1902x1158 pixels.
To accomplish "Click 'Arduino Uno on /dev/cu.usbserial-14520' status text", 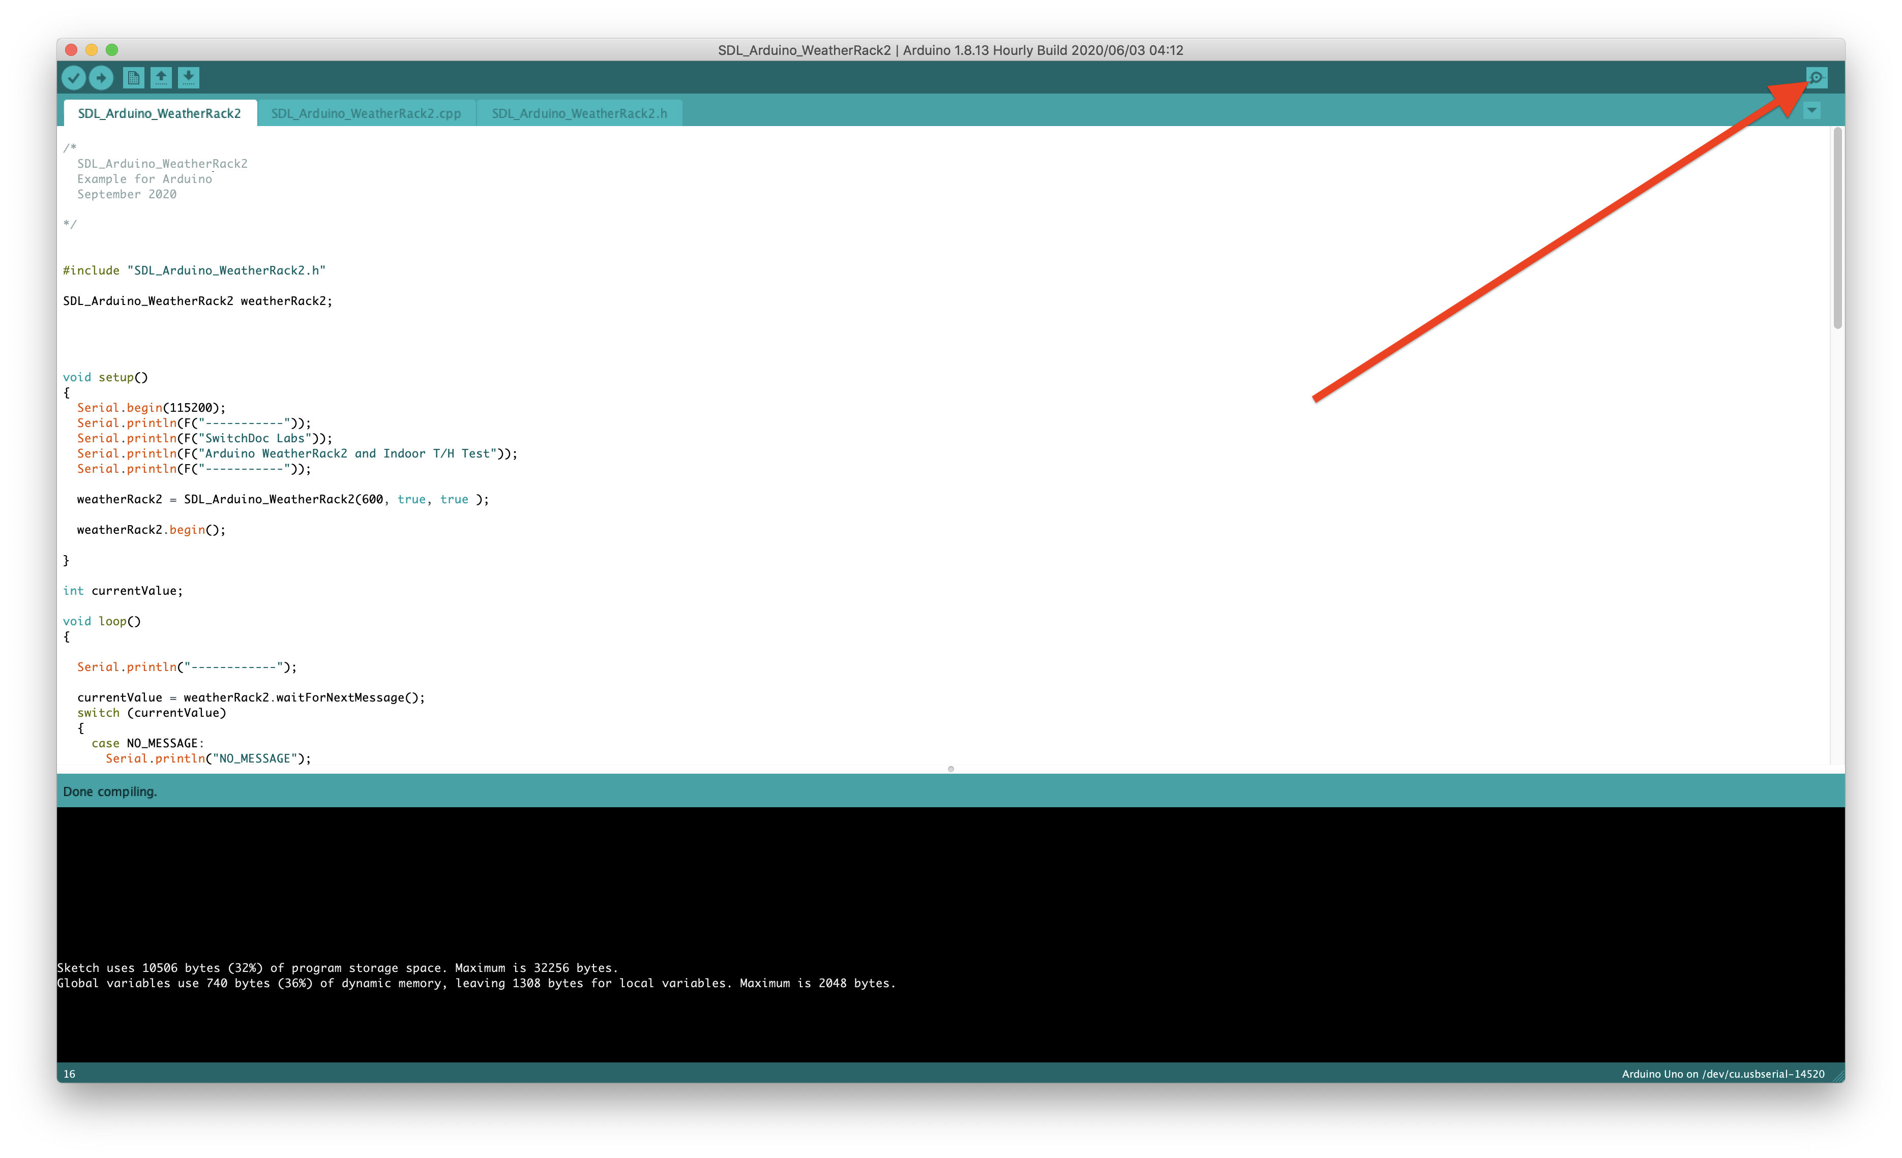I will tap(1723, 1074).
